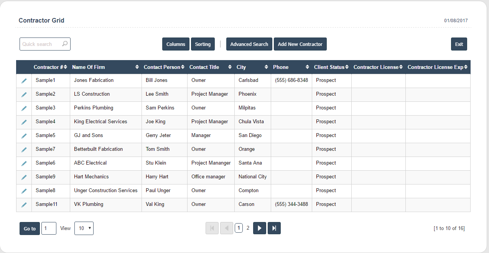Screen dimensions: 489x253
Task: Click the edit pencil for Jones Fabrication
Action: tap(24, 81)
